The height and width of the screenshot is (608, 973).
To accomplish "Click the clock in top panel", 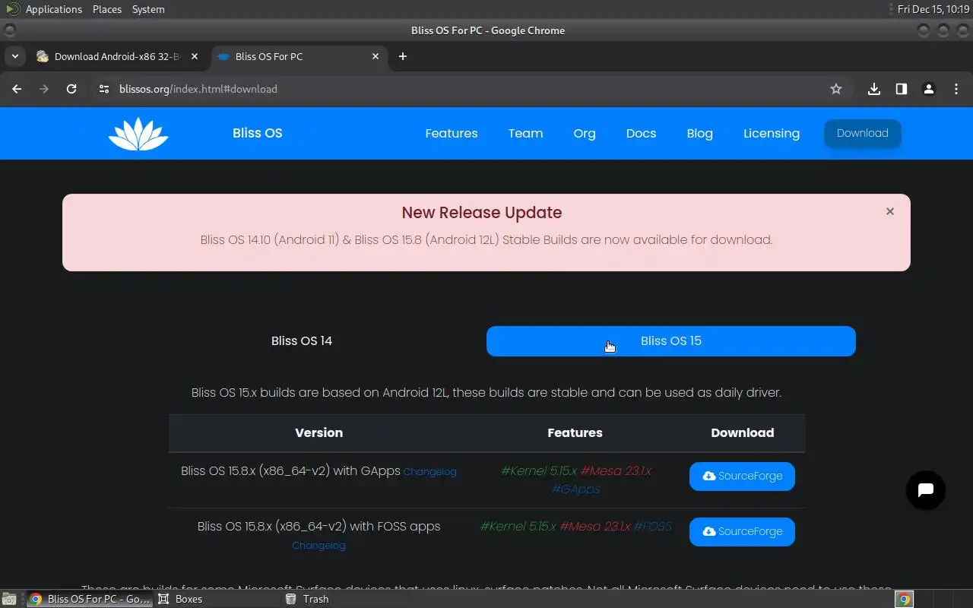I will 933,9.
